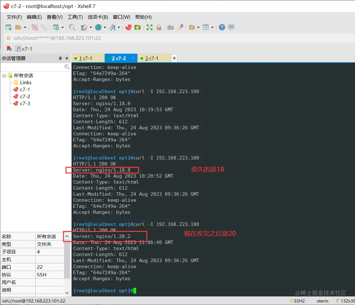Click the ssh address bar field

pyautogui.click(x=179, y=38)
